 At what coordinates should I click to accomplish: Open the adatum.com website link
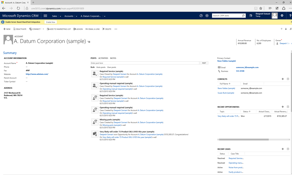(37, 74)
